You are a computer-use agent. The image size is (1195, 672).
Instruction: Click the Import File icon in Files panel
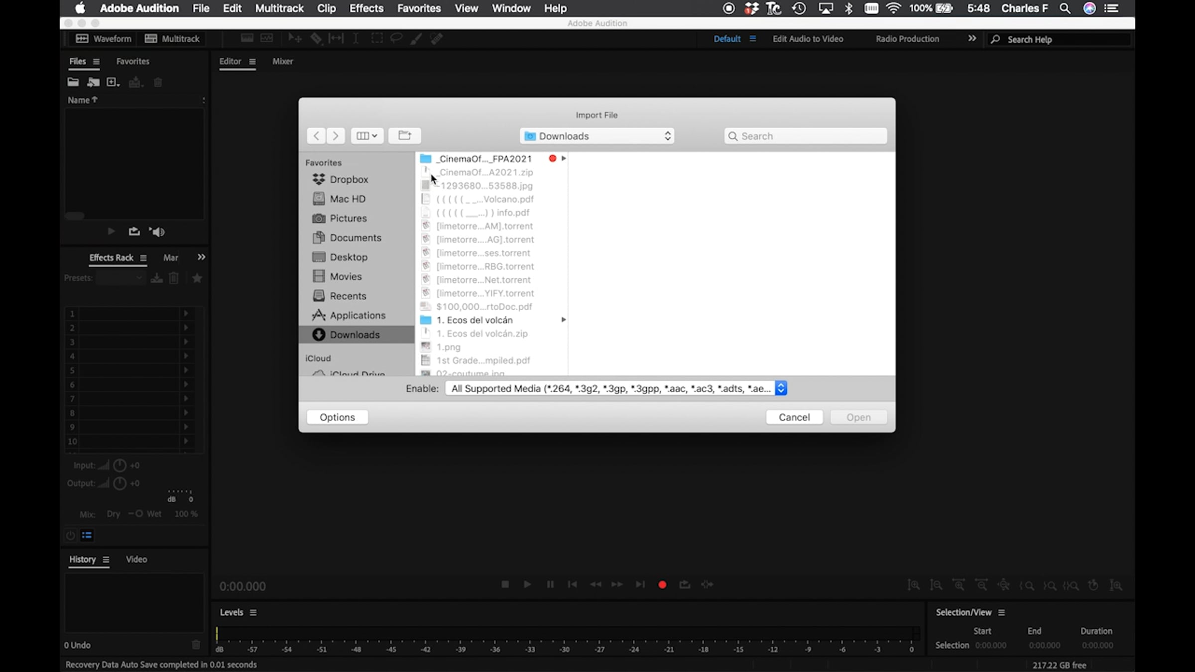tap(93, 82)
